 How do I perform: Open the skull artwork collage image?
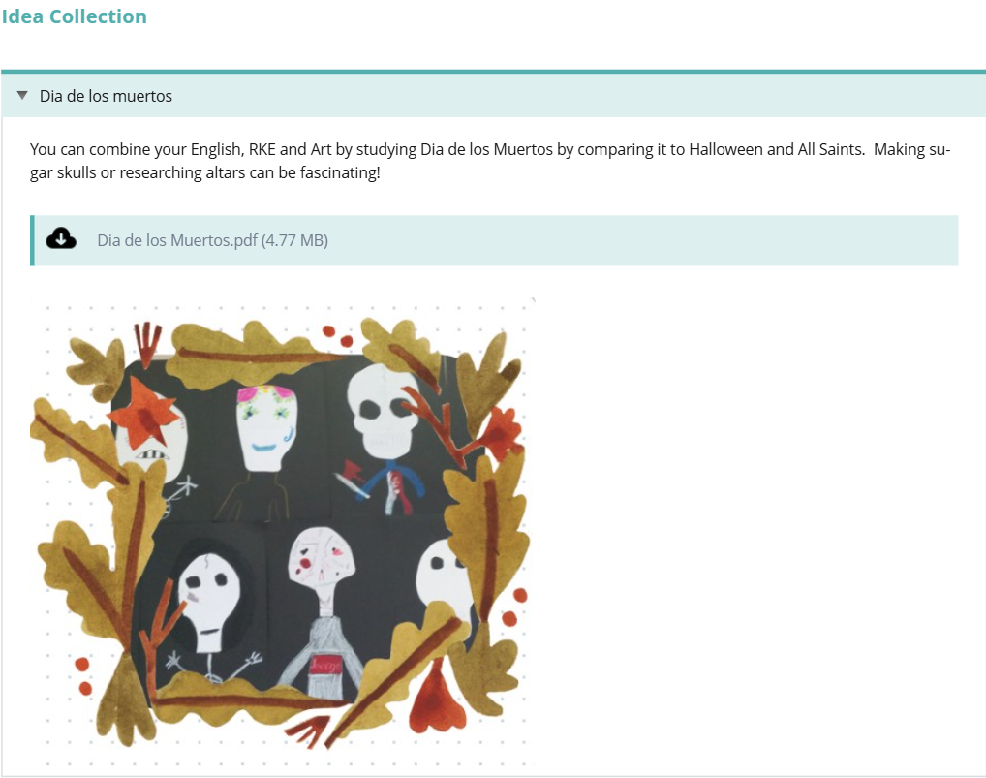point(282,532)
